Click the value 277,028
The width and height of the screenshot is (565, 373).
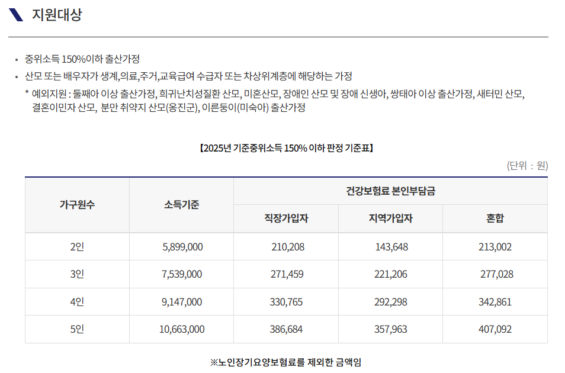coord(497,274)
